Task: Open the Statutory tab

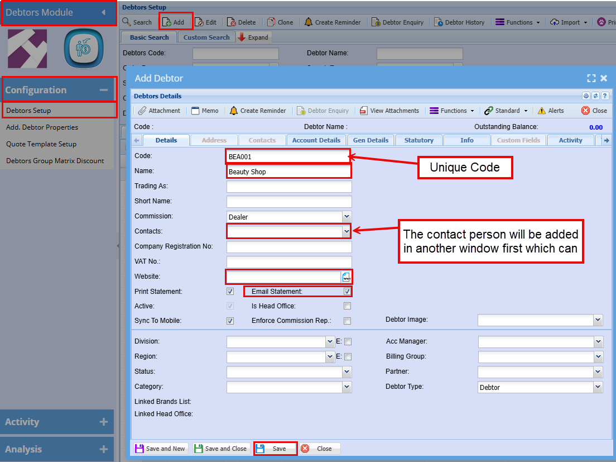Action: point(418,140)
